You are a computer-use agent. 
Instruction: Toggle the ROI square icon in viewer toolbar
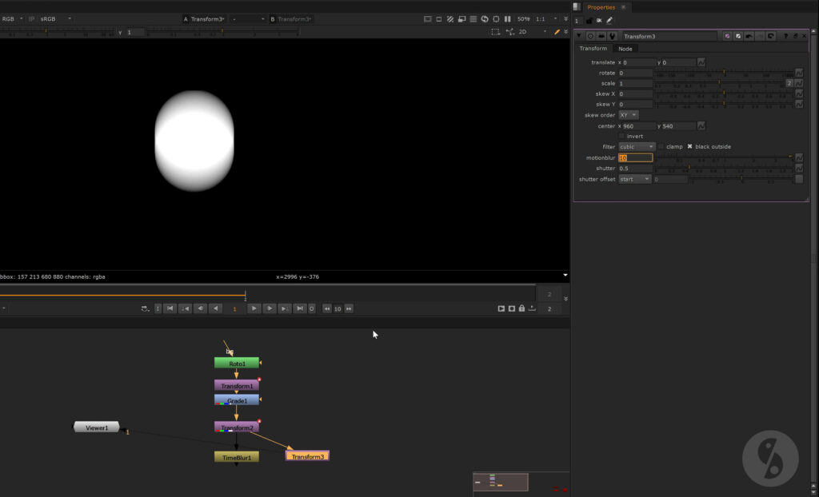coord(439,19)
